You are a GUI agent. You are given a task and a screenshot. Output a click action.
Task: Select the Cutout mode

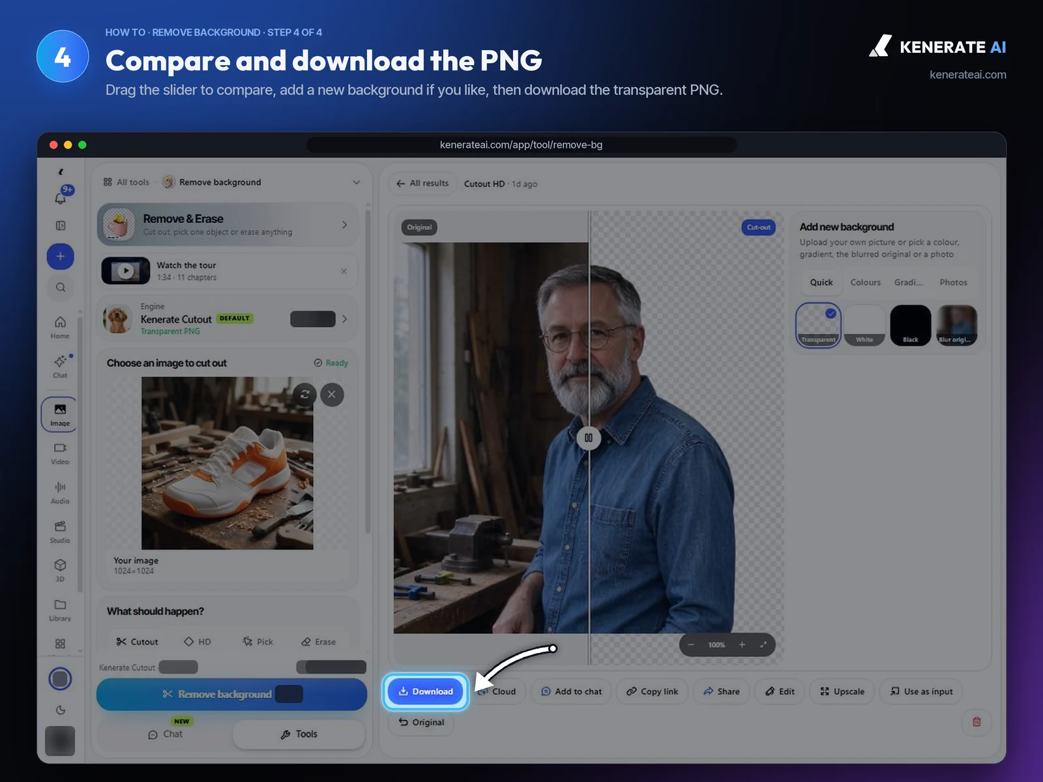pos(138,642)
